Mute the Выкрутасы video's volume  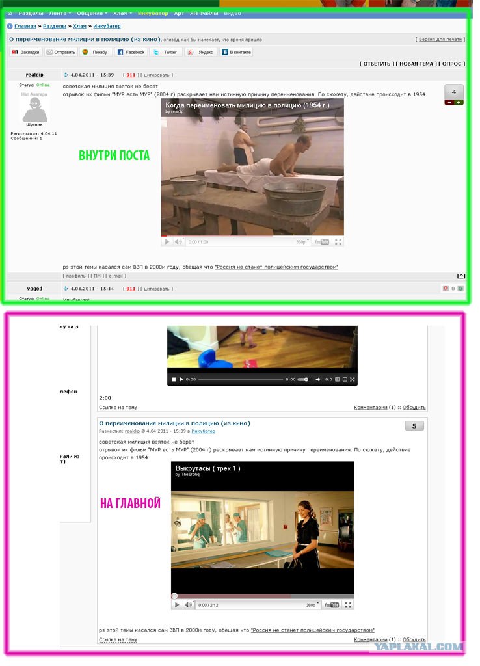click(189, 605)
